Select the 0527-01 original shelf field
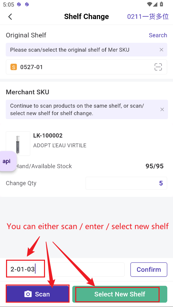Screen dimensions: 173x307 86,67
